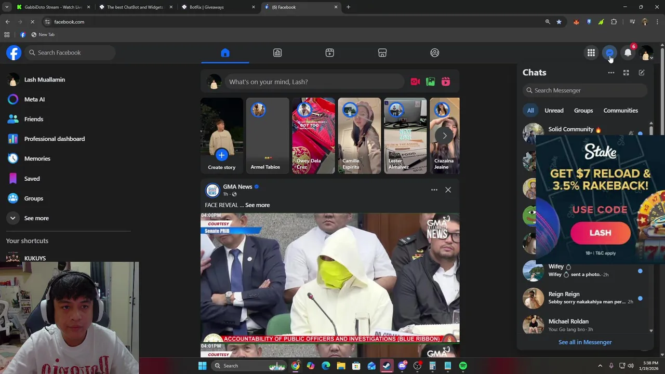Open Discord from the taskbar
Screen dimensions: 665x374
[x=402, y=366]
